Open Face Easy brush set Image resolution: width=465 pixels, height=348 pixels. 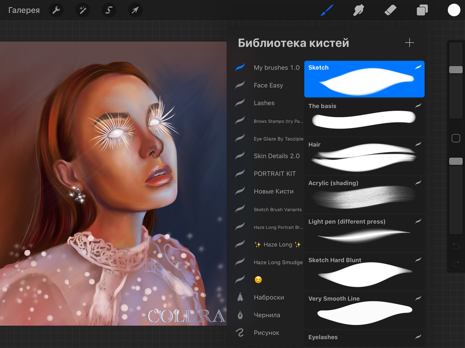point(269,85)
